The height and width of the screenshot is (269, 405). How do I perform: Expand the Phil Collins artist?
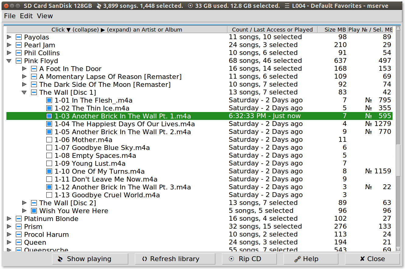point(9,53)
